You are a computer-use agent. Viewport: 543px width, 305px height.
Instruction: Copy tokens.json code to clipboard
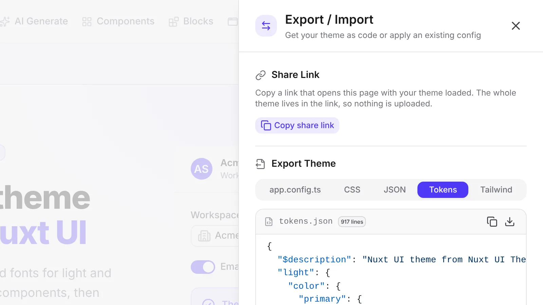492,222
